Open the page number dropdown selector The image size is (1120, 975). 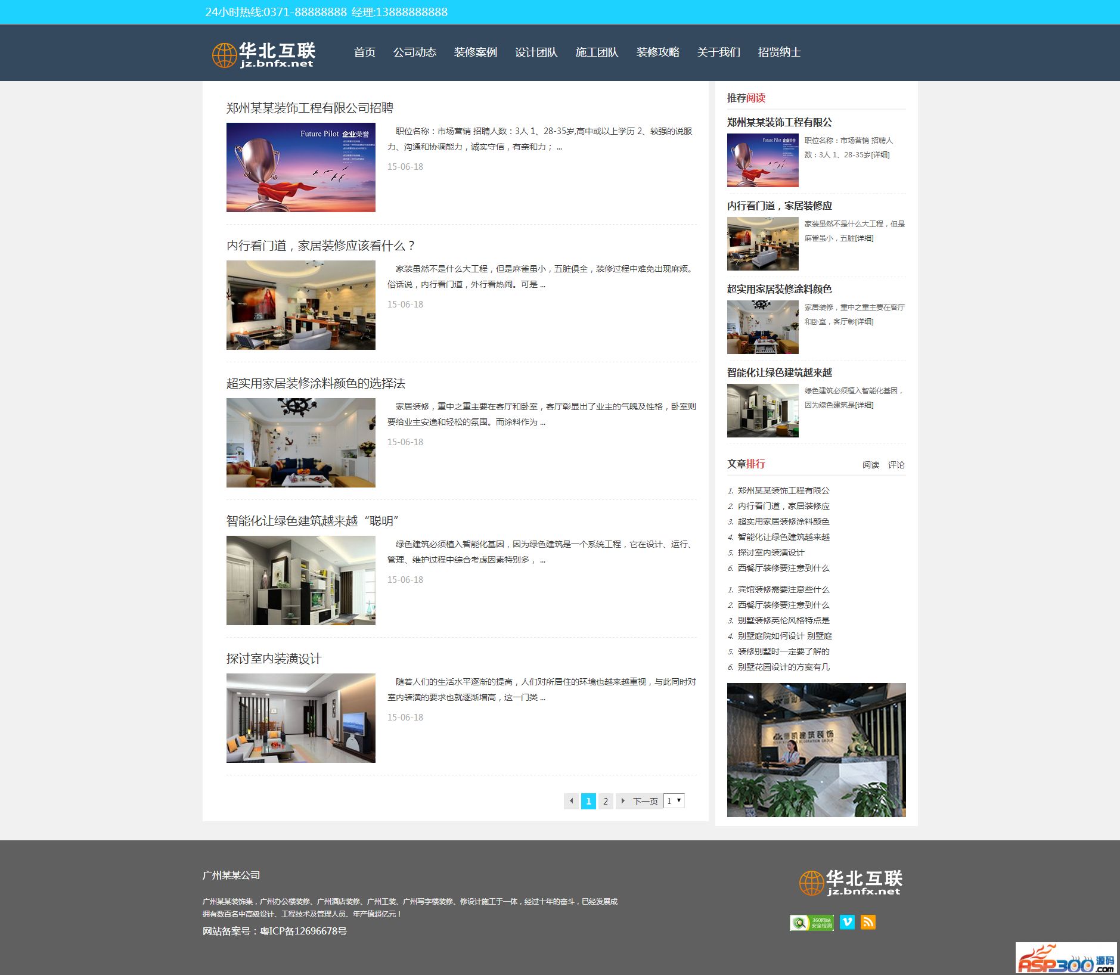pyautogui.click(x=674, y=800)
